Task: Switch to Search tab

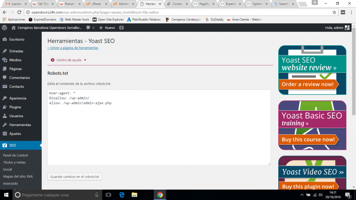Action: click(x=284, y=4)
